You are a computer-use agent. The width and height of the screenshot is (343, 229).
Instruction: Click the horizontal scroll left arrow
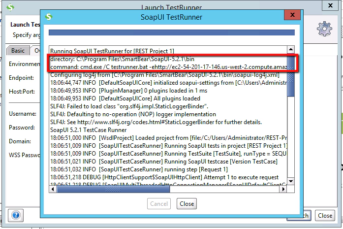tap(53, 189)
